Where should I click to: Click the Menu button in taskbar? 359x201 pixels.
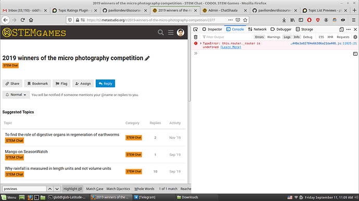(9, 197)
